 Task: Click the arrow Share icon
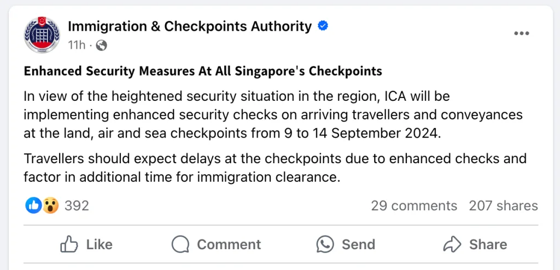pyautogui.click(x=452, y=245)
